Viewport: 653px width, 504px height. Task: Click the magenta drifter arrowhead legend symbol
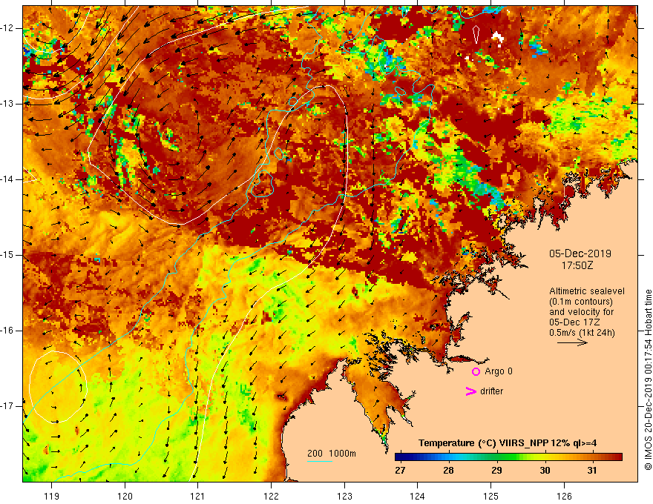(471, 391)
